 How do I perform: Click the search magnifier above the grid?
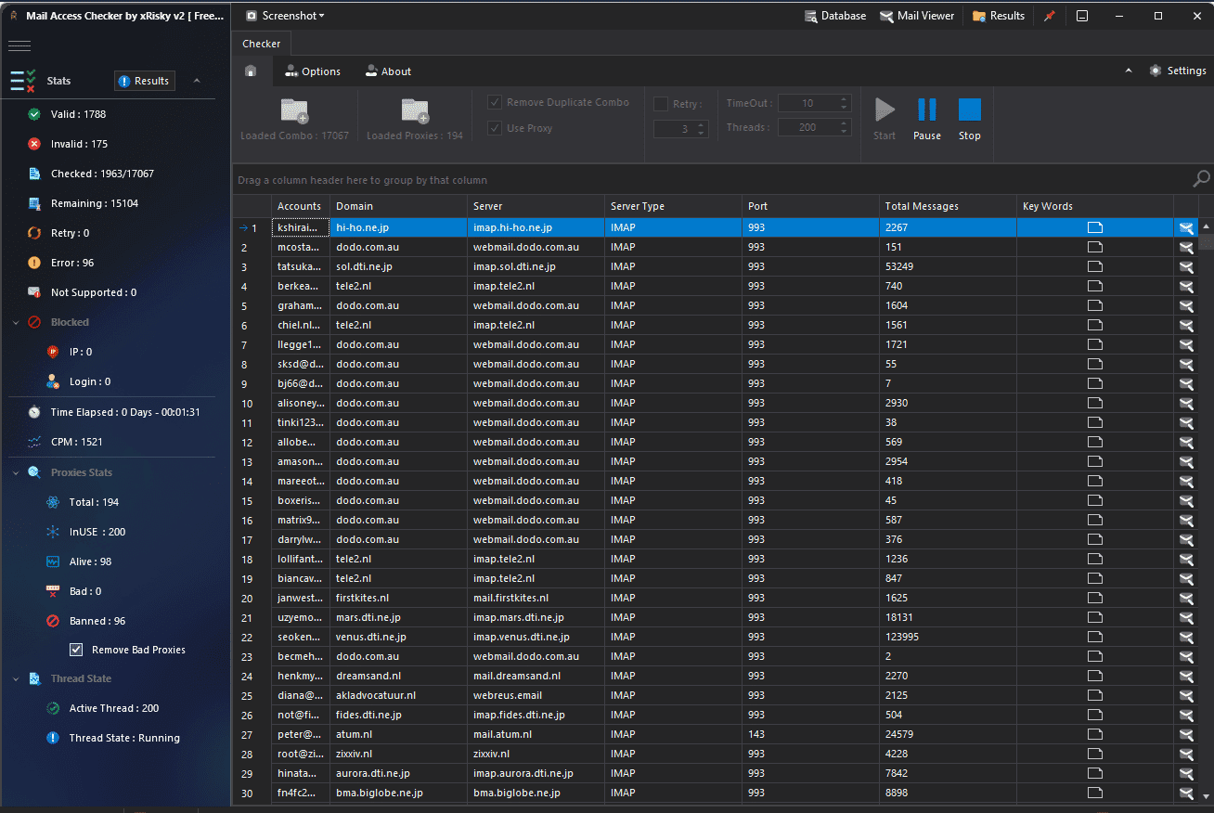coord(1201,179)
